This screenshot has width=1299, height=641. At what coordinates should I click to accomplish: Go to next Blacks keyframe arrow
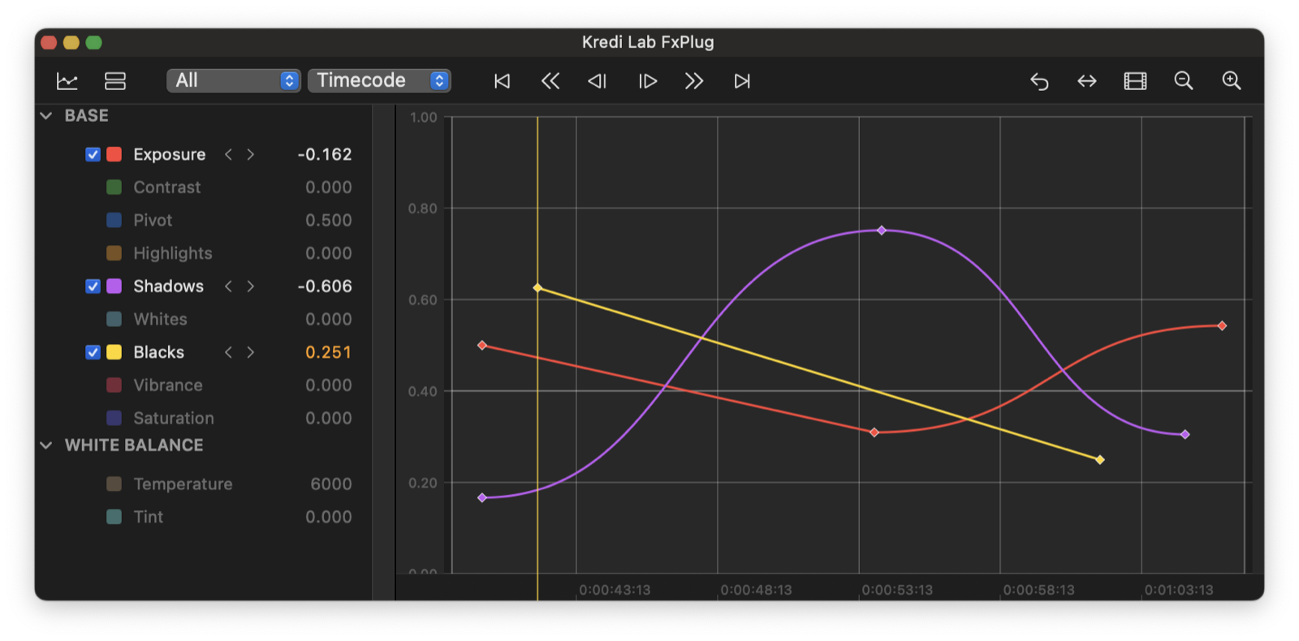[251, 352]
